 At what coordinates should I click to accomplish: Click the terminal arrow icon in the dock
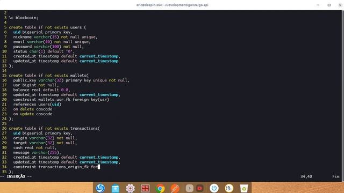[190, 188]
